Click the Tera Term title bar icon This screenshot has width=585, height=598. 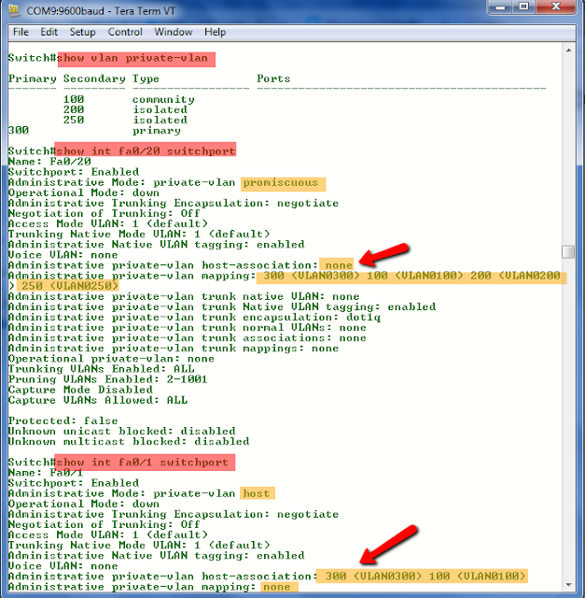click(15, 10)
